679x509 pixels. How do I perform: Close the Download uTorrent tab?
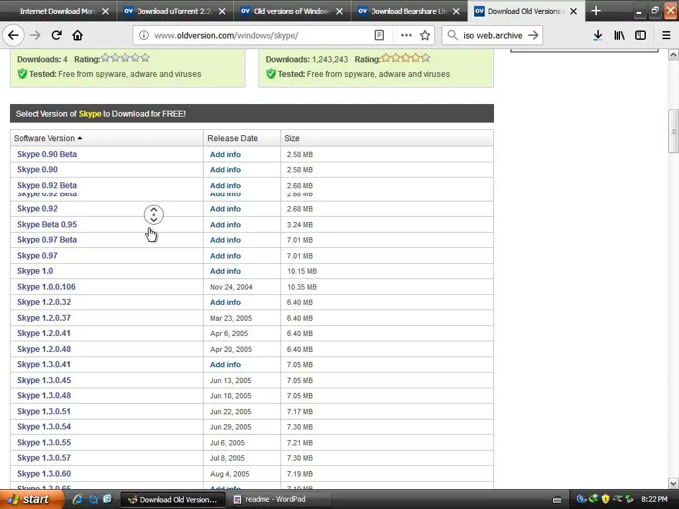click(x=222, y=11)
